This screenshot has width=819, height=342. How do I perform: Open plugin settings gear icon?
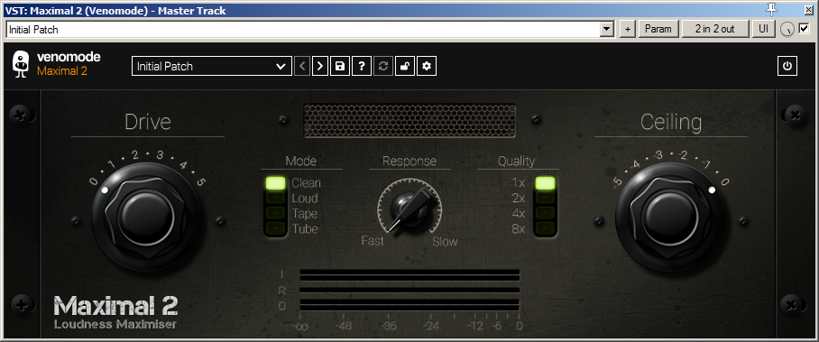[x=427, y=67]
